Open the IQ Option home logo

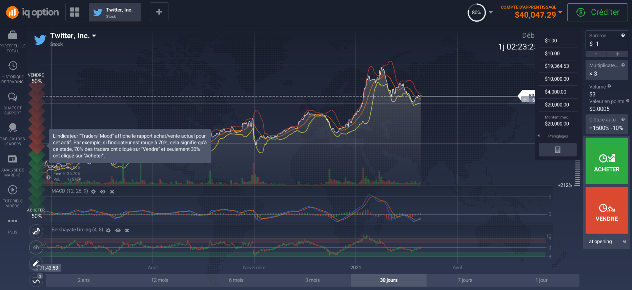33,13
